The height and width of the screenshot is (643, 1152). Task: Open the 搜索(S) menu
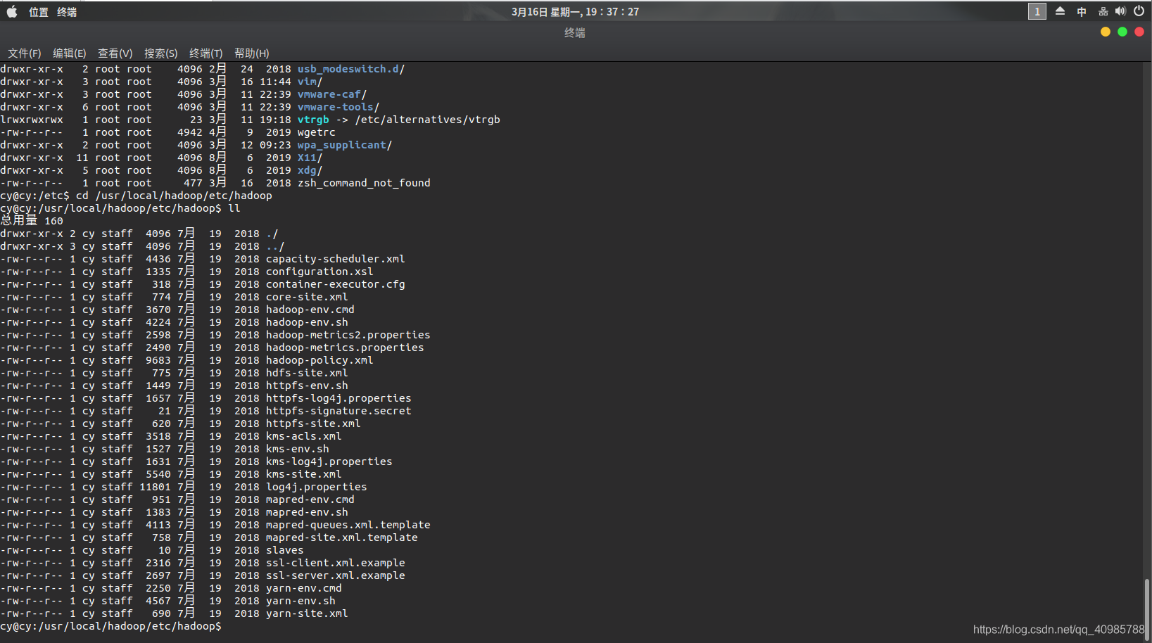161,53
